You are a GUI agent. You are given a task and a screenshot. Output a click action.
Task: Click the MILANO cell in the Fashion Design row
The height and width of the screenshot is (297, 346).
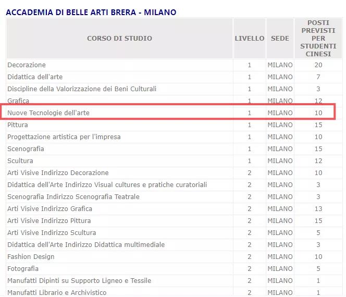pos(280,257)
